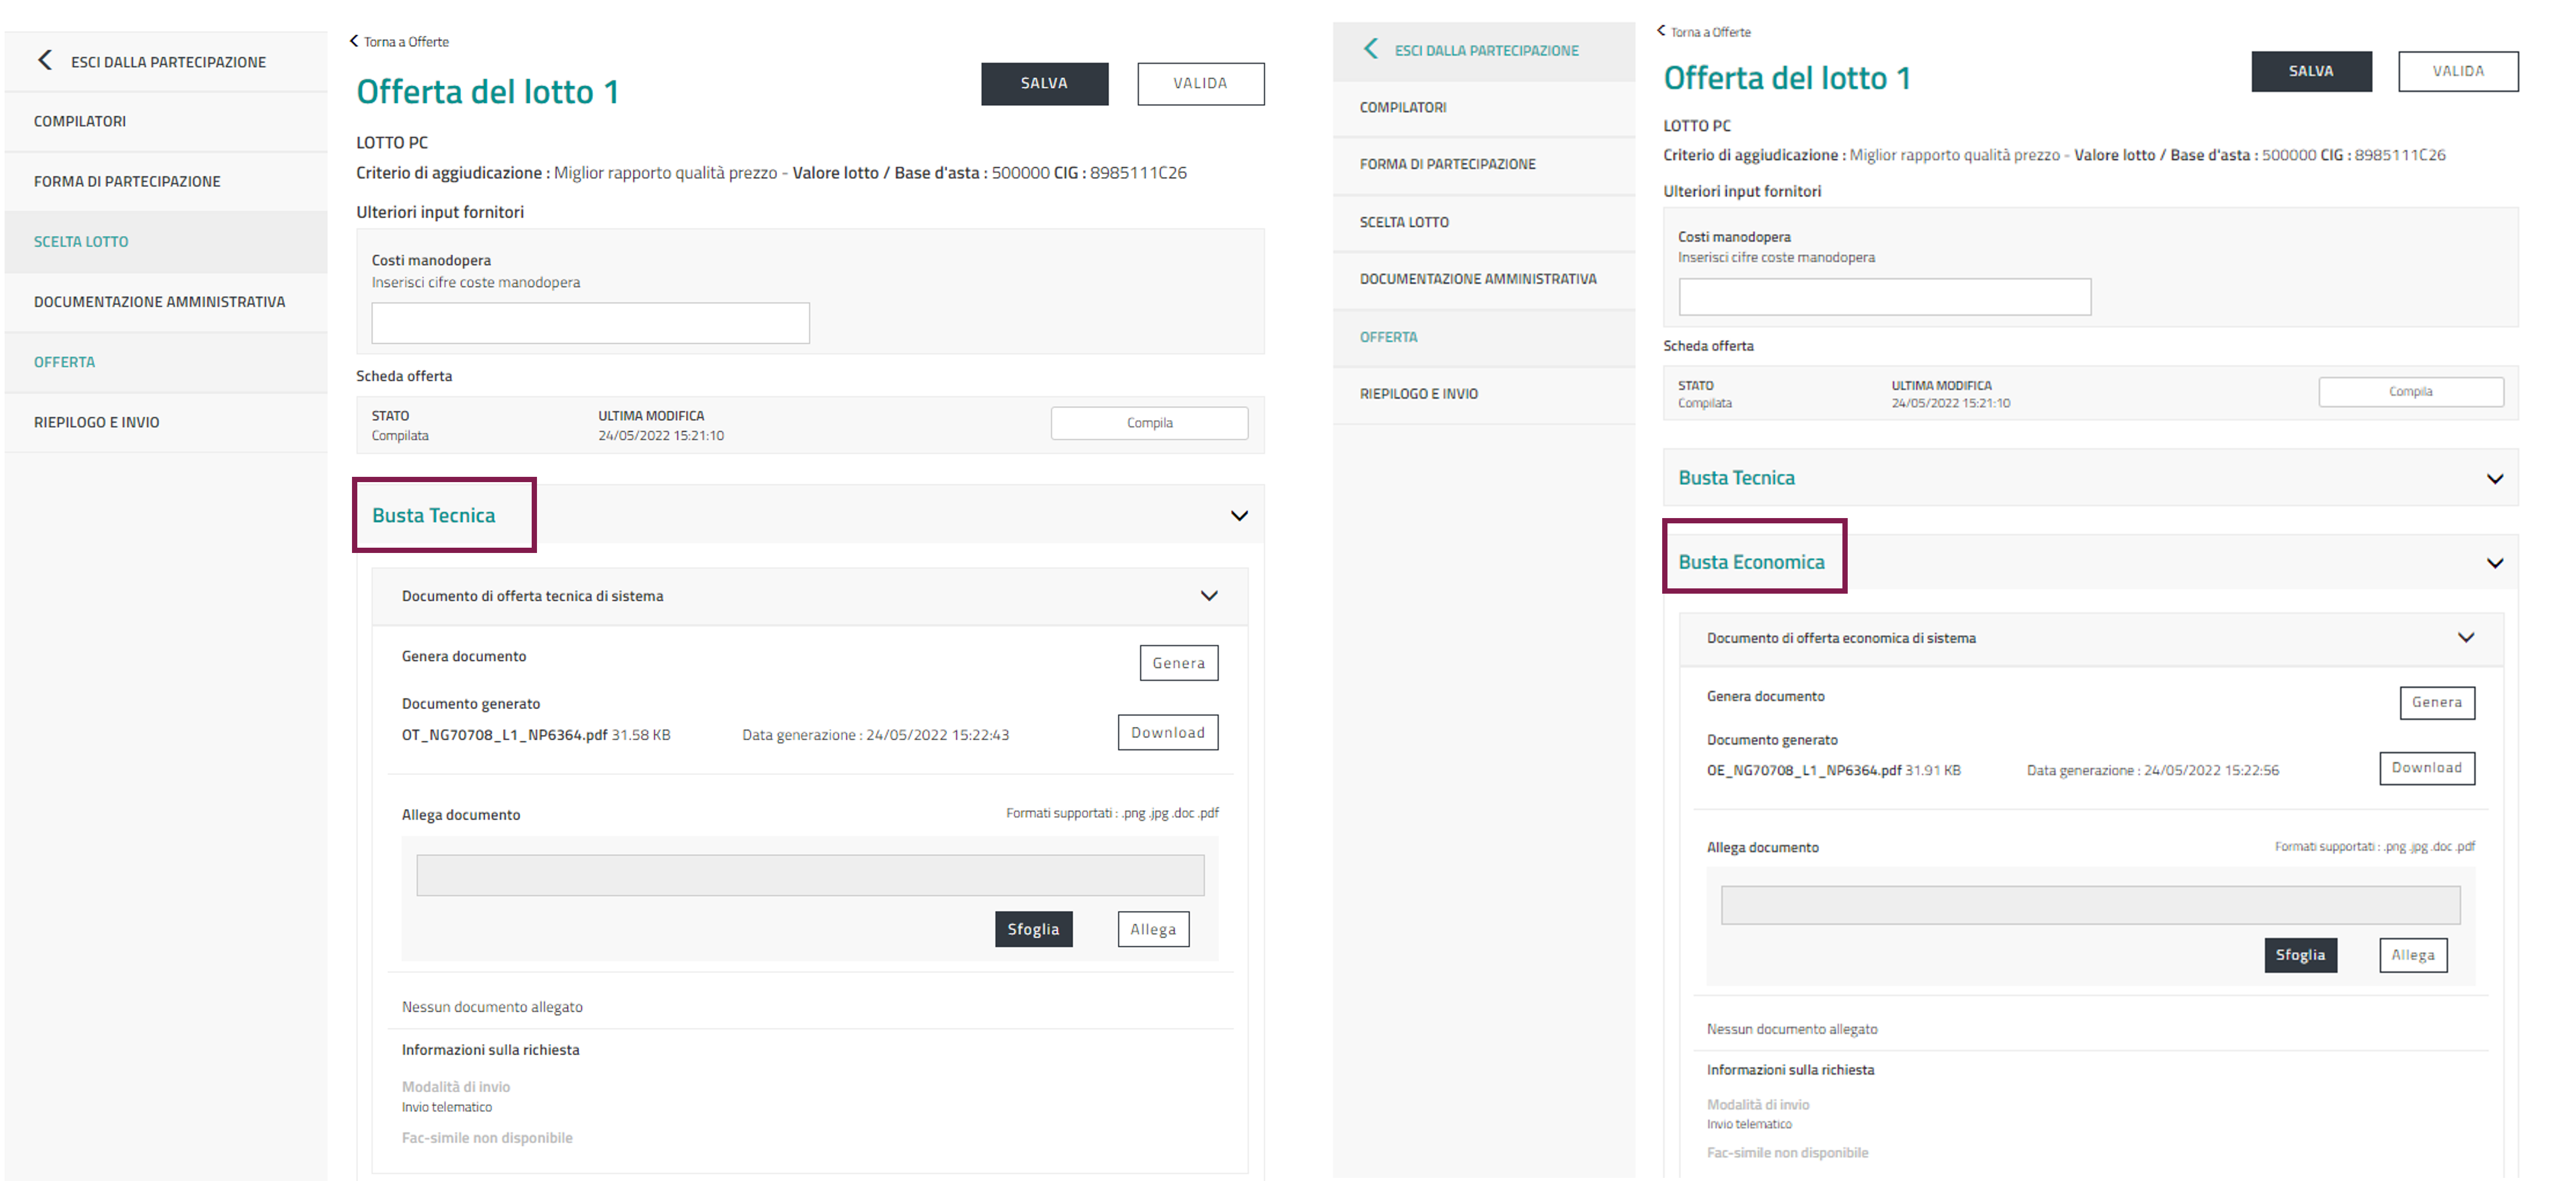The width and height of the screenshot is (2576, 1181).
Task: Click left 'Torna a Offerte' back chevron
Action: (354, 41)
